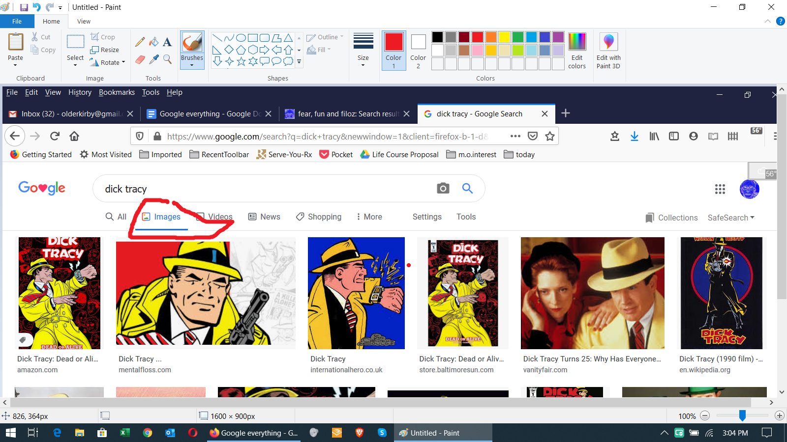Expand the More search categories menu
Screen dimensions: 787x442
369,217
